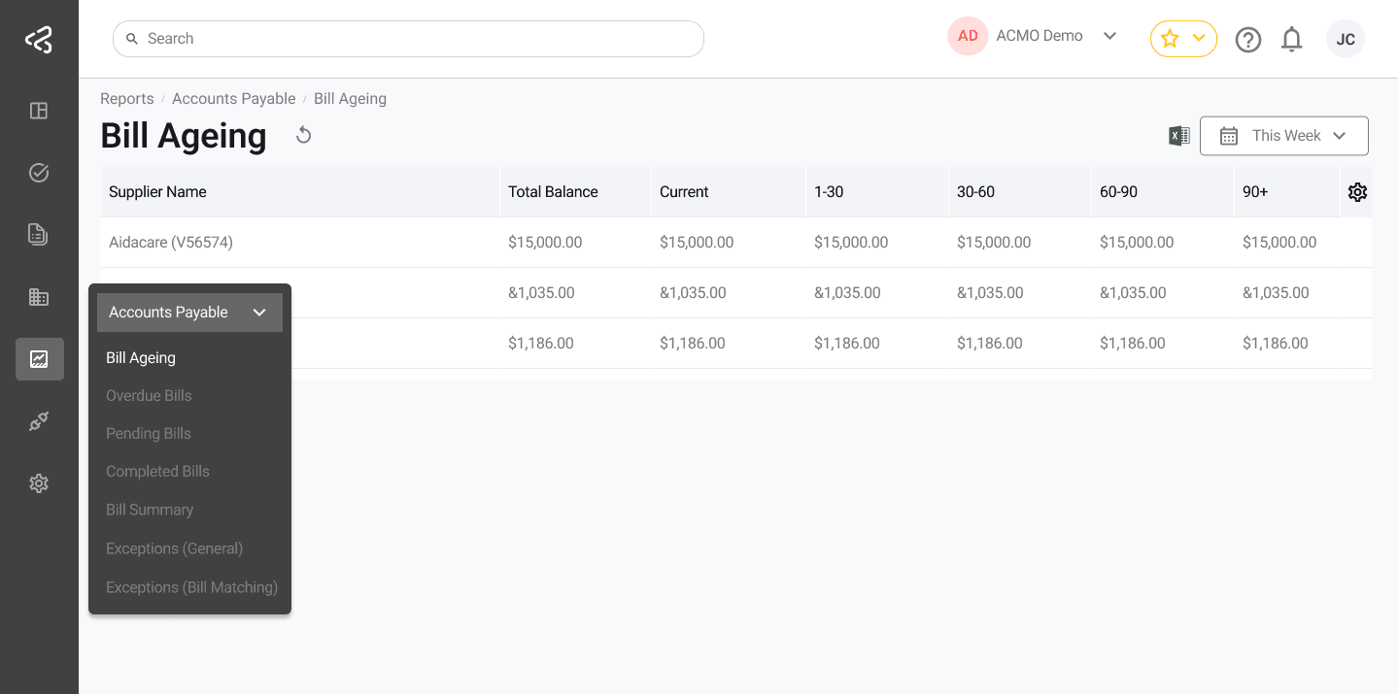The height and width of the screenshot is (694, 1398).
Task: Export report using the Excel icon
Action: (x=1178, y=136)
